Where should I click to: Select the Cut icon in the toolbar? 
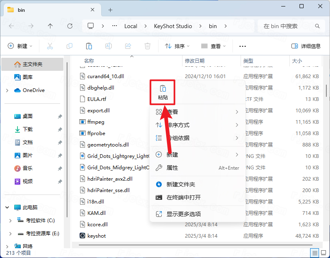point(50,46)
